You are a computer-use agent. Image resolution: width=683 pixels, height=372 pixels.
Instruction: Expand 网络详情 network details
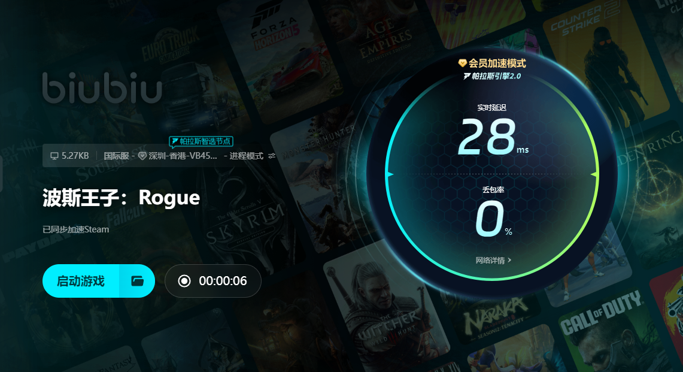point(493,261)
